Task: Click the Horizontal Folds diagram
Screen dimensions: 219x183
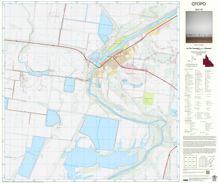Action: [x=212, y=162]
